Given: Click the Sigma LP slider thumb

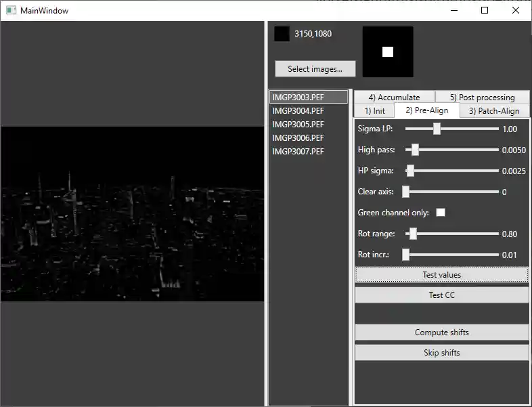Looking at the screenshot, I should (437, 129).
